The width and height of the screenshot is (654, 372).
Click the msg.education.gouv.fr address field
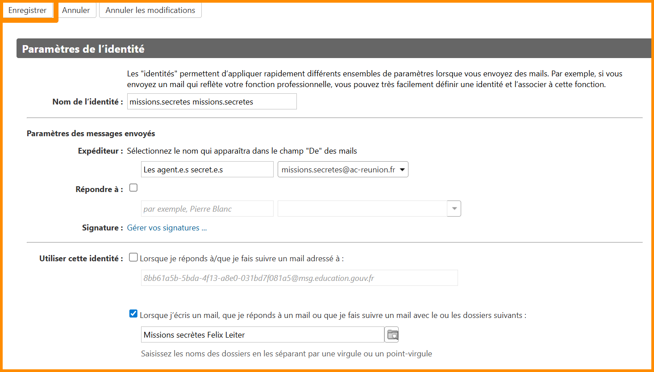click(299, 278)
